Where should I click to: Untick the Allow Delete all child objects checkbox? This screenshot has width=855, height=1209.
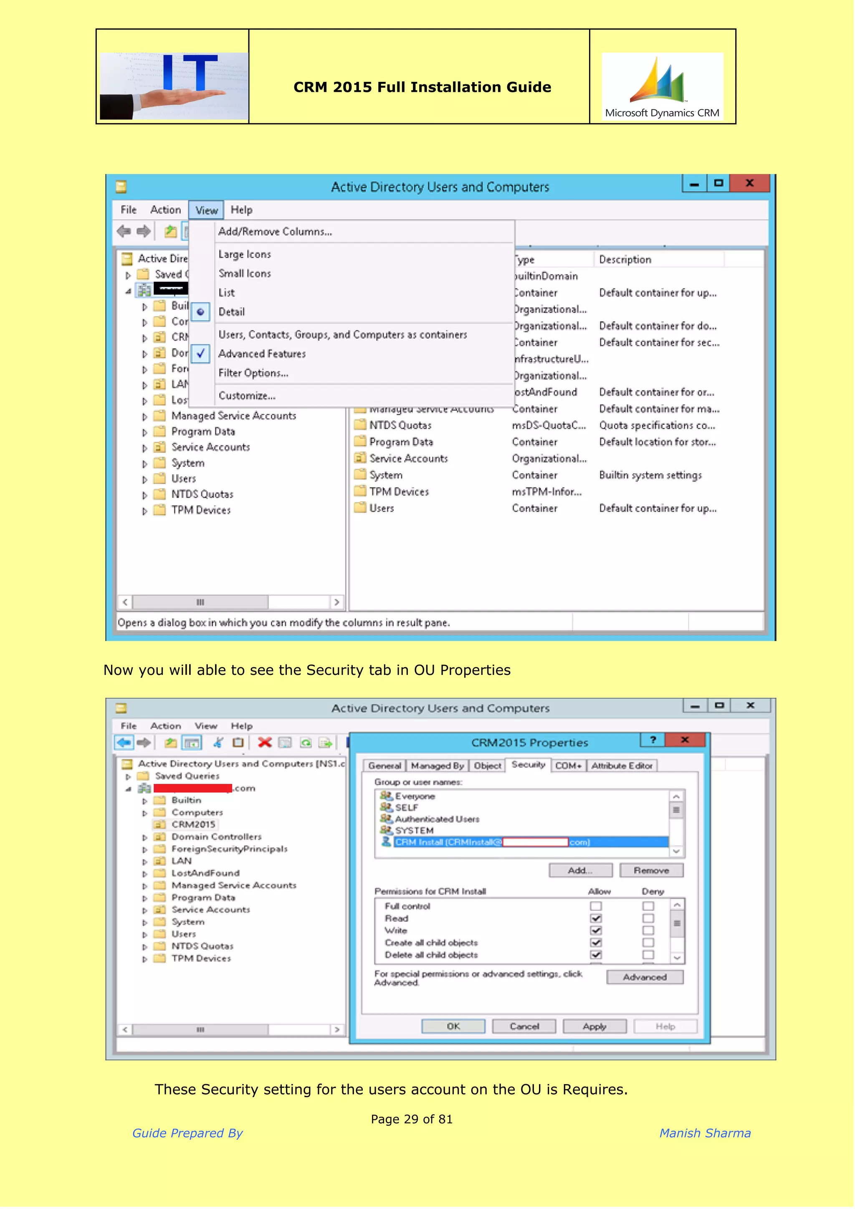click(x=596, y=955)
